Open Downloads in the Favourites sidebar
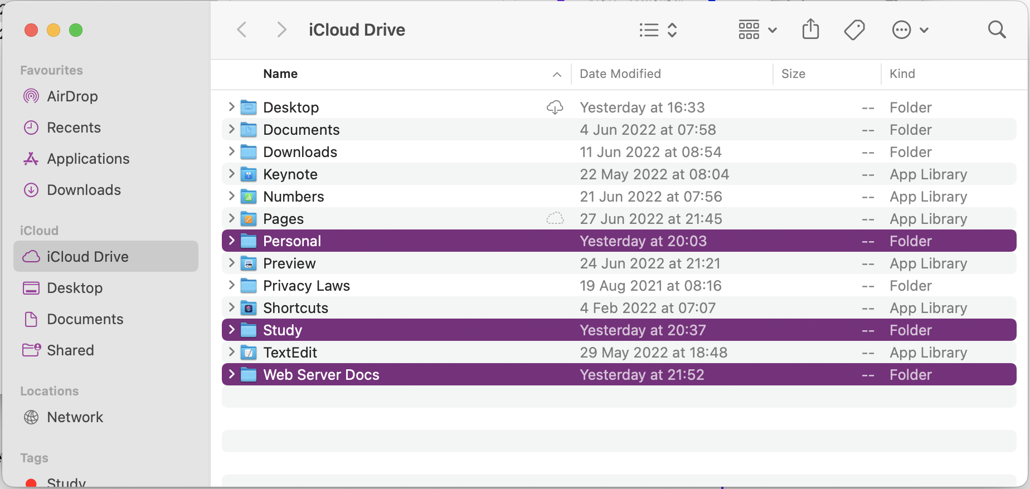 click(x=106, y=190)
